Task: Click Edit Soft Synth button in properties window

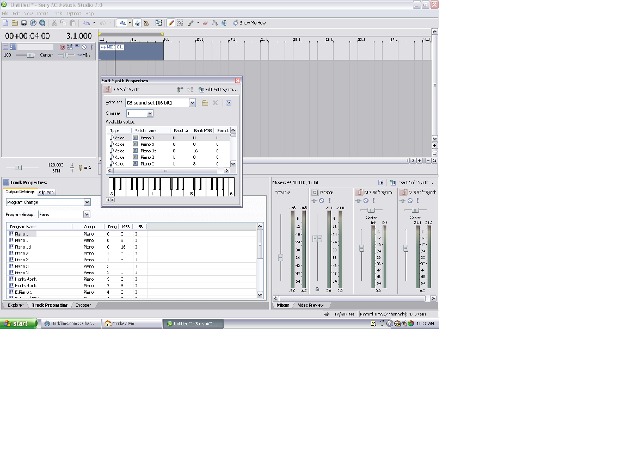Action: pyautogui.click(x=218, y=90)
